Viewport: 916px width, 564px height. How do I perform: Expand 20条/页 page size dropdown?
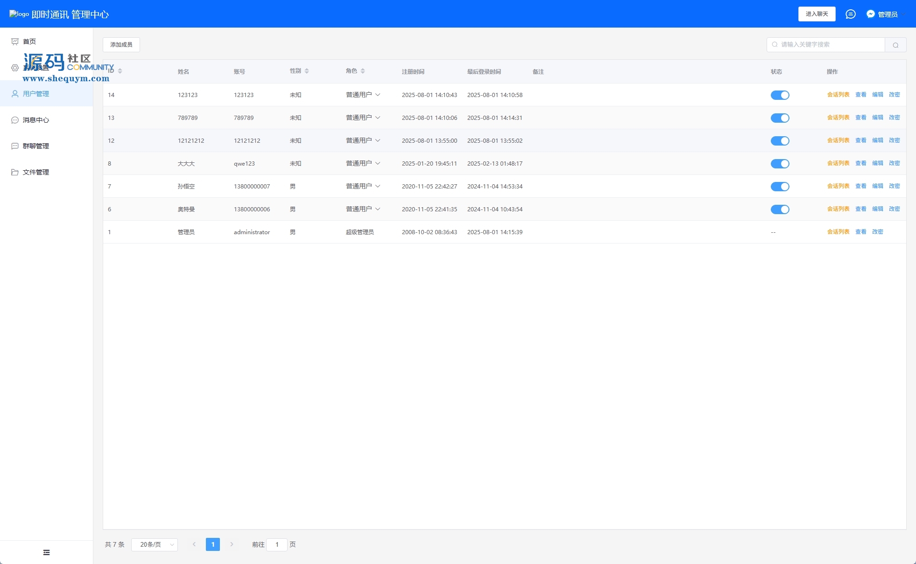[x=154, y=544]
